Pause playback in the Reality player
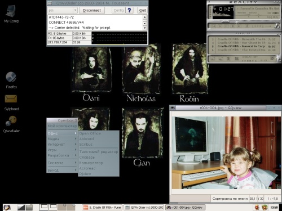 click(x=227, y=26)
